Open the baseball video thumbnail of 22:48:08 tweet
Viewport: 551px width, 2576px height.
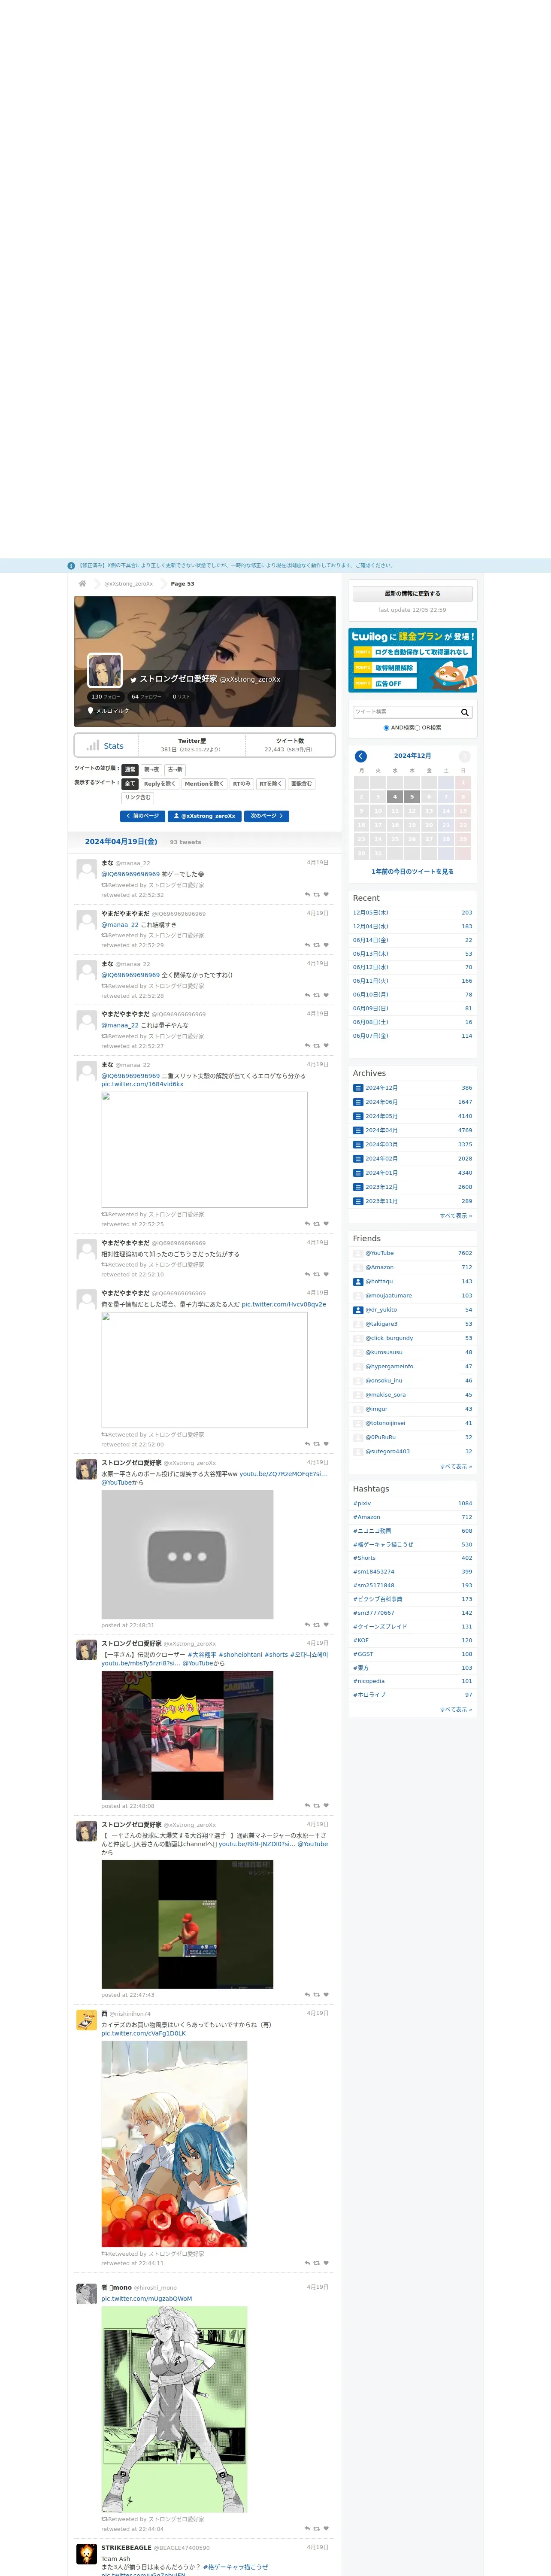tap(187, 1735)
